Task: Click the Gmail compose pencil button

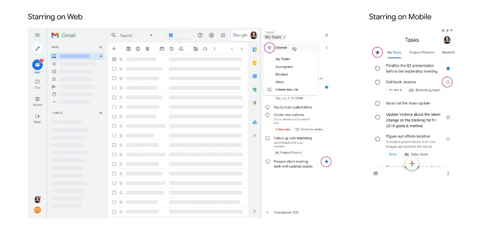Action: click(x=37, y=49)
